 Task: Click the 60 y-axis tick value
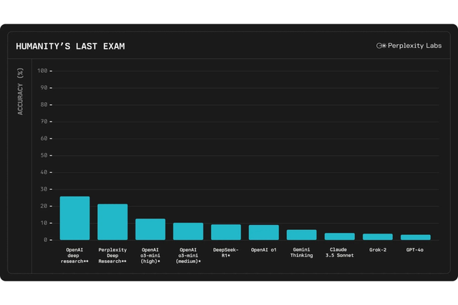point(44,139)
